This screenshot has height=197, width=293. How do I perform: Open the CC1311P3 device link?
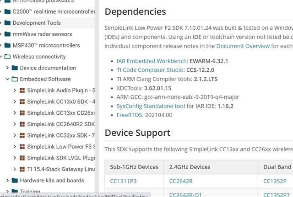(123, 181)
